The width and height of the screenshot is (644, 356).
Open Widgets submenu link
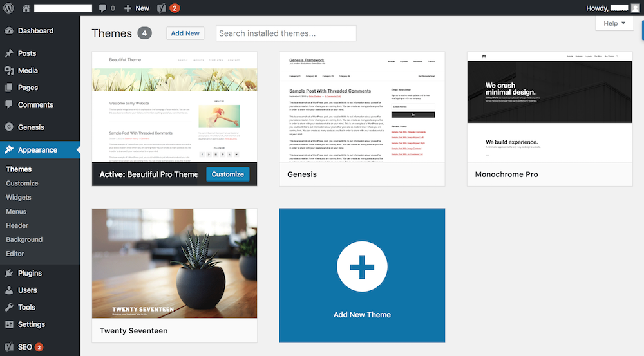tap(19, 198)
